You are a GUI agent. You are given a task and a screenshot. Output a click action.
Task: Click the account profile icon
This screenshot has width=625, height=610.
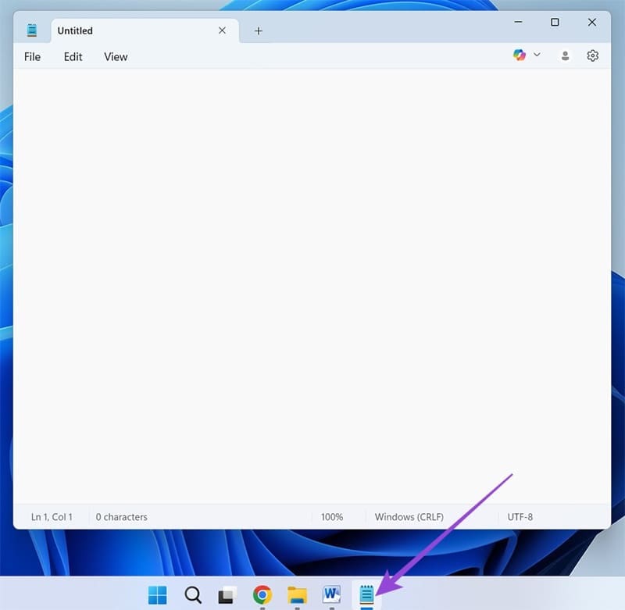click(565, 56)
